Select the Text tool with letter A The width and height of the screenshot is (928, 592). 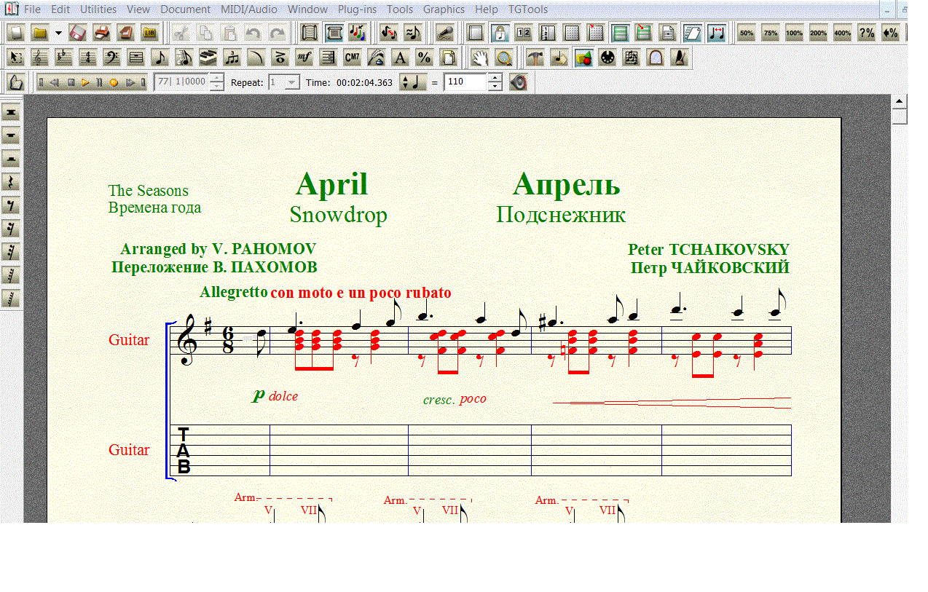point(400,58)
